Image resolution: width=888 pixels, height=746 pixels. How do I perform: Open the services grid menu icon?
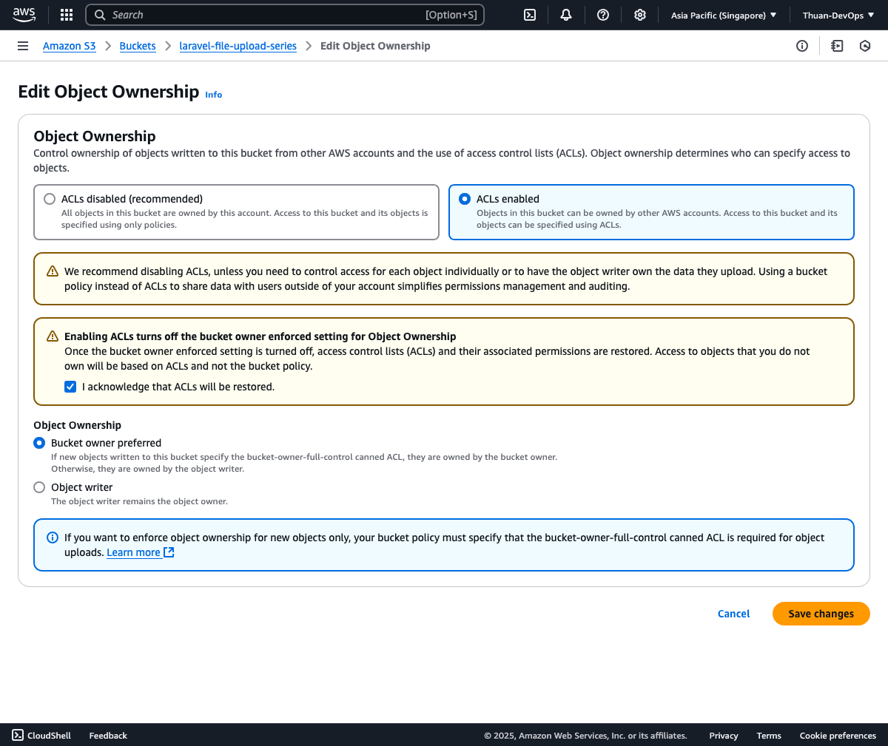pos(67,15)
